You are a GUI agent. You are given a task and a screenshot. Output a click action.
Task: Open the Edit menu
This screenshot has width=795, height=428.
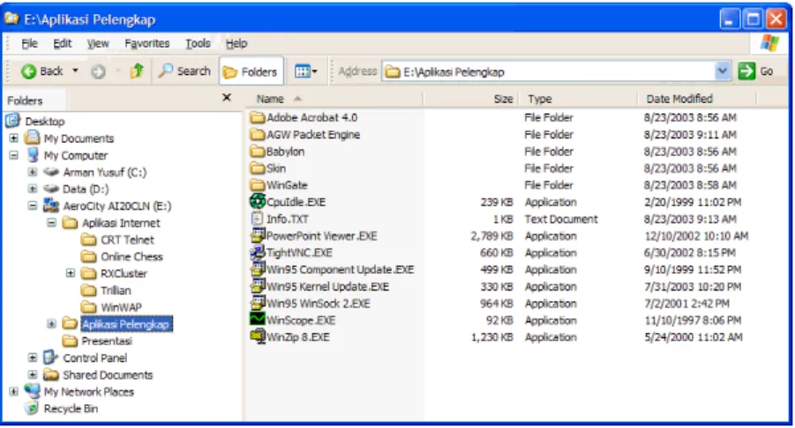[x=63, y=43]
